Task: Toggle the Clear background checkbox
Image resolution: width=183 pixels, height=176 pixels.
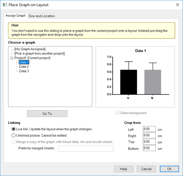Action: [x=117, y=113]
